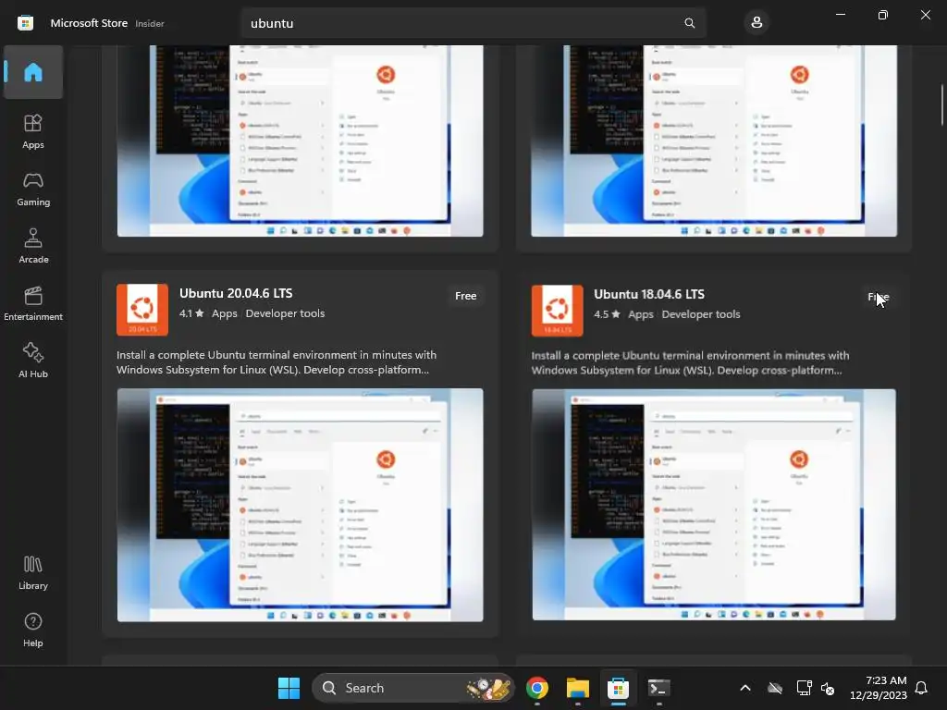Open the AI Hub section
The image size is (947, 710).
click(33, 361)
